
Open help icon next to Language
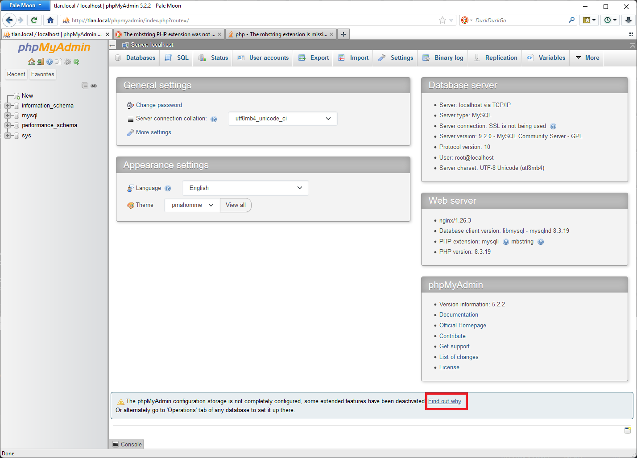coord(168,188)
